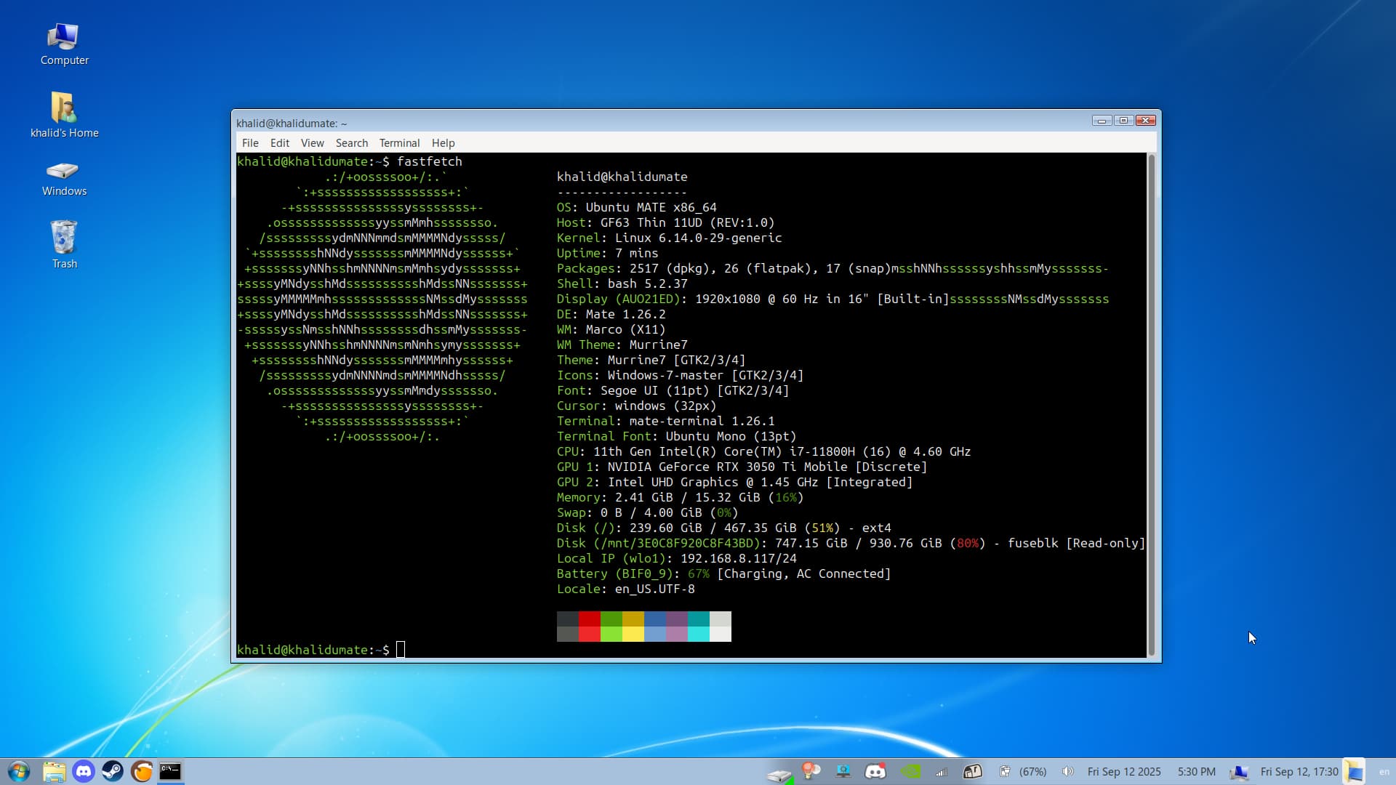Open the Search menu in the terminal

click(351, 143)
